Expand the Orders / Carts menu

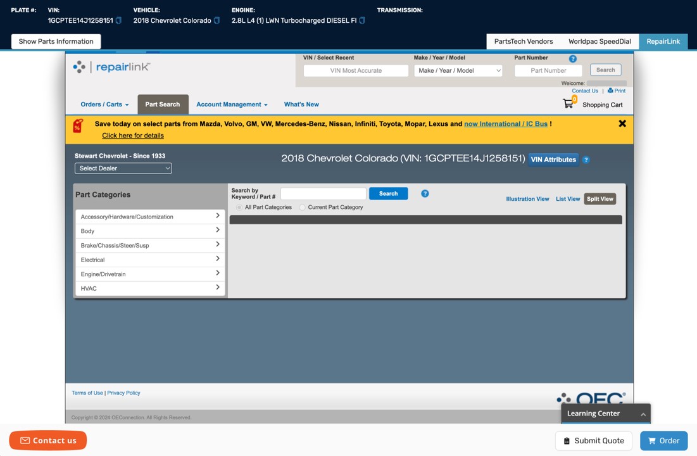point(105,104)
